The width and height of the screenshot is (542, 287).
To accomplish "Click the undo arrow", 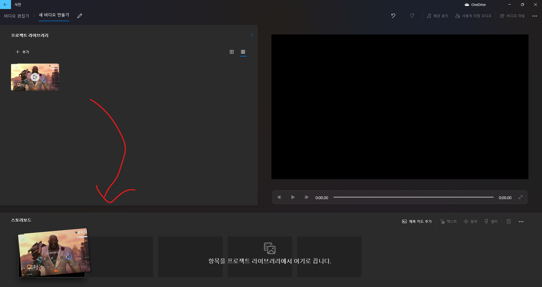I will pyautogui.click(x=393, y=16).
